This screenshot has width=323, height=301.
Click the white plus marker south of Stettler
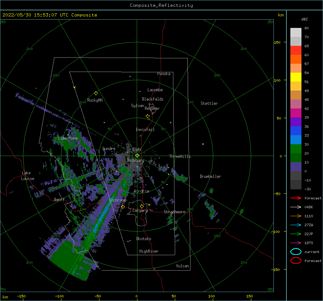point(203,144)
